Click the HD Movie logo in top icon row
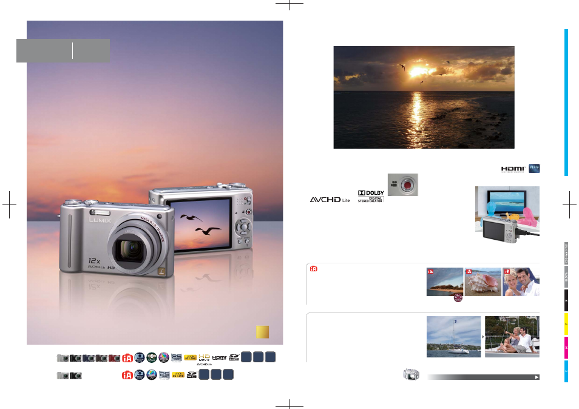This screenshot has width=579, height=409. click(204, 357)
